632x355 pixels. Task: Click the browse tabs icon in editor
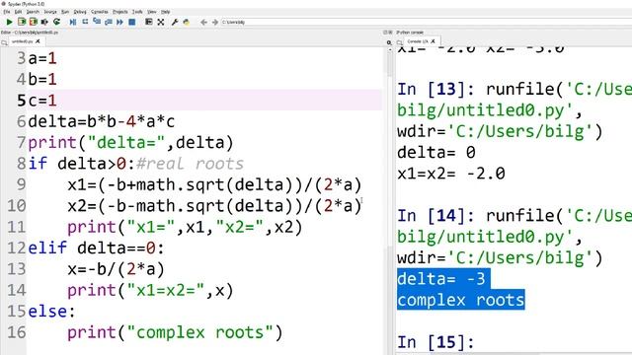point(4,41)
